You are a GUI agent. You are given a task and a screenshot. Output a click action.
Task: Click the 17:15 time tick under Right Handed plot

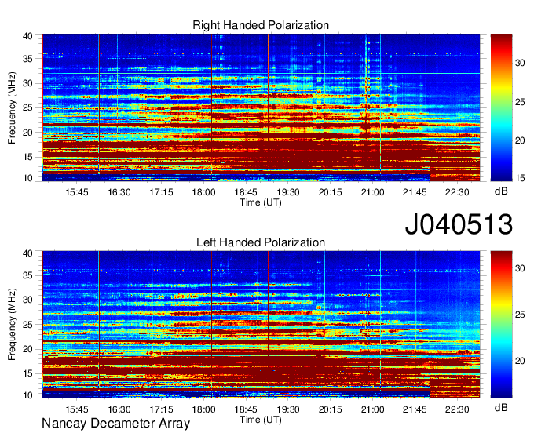coord(162,192)
